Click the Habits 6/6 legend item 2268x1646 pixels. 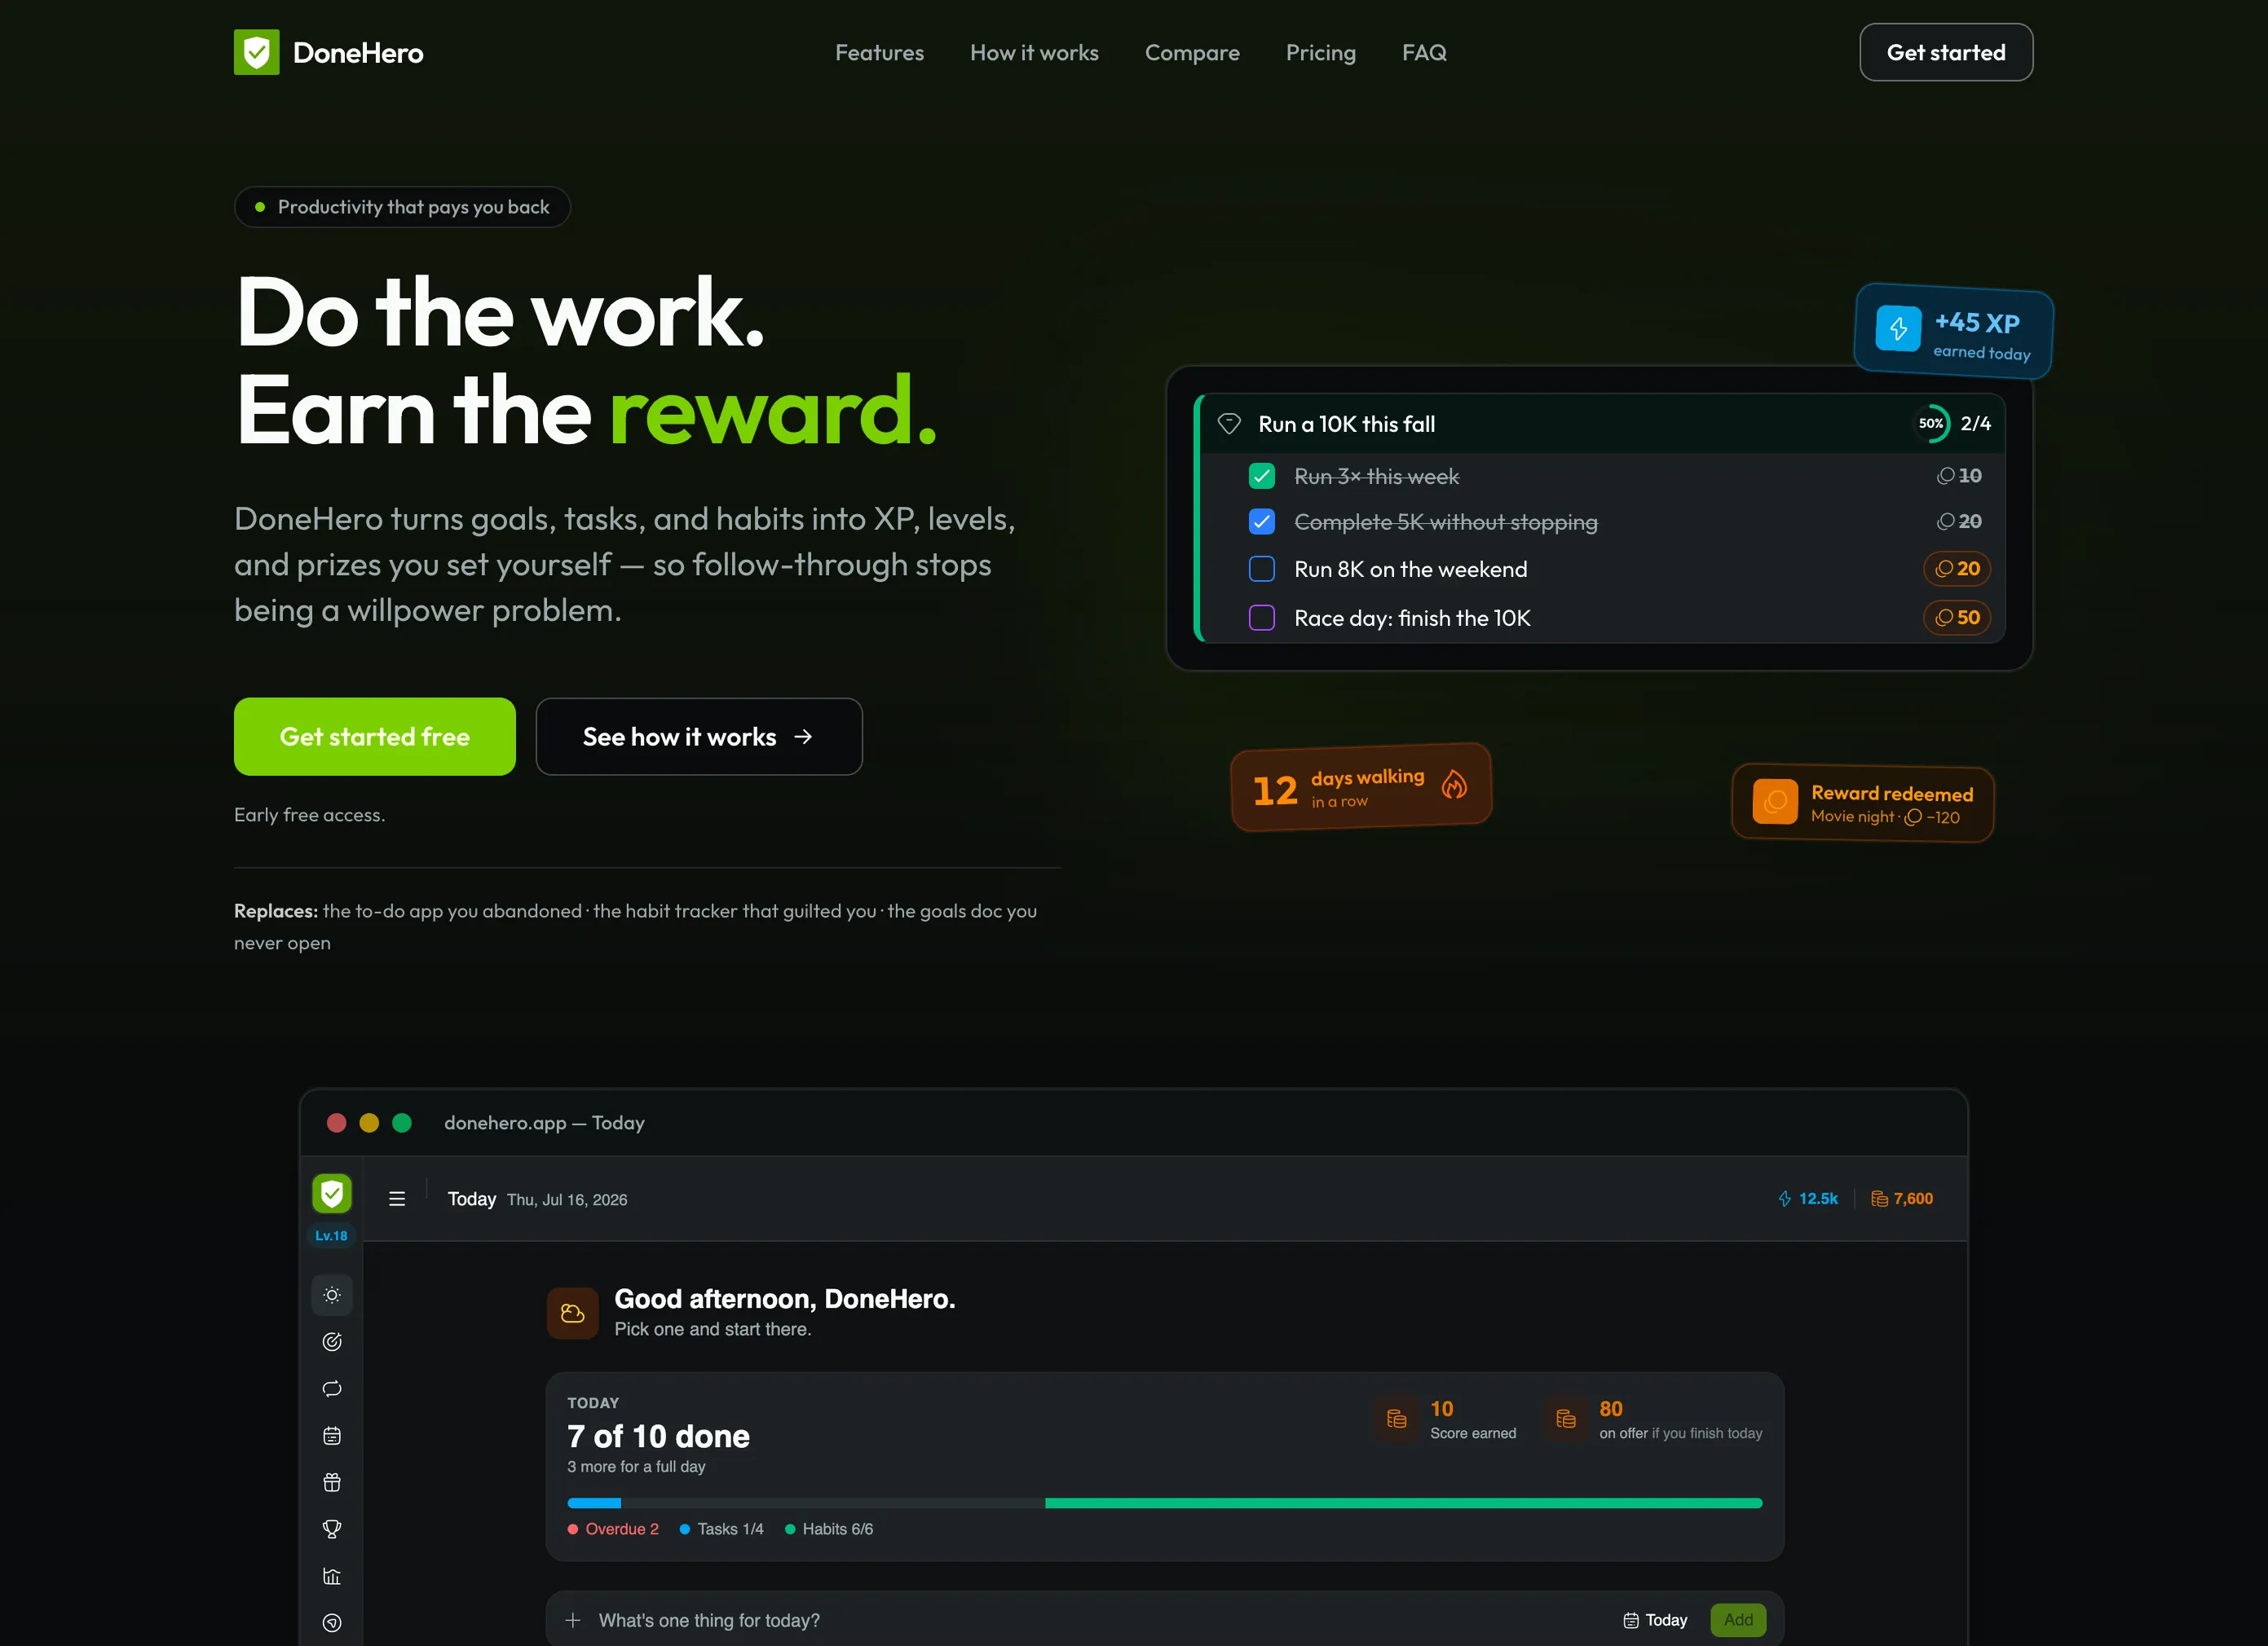pyautogui.click(x=829, y=1529)
